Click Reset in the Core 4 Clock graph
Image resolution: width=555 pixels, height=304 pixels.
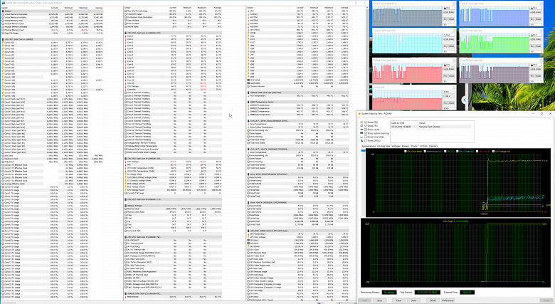point(452,76)
